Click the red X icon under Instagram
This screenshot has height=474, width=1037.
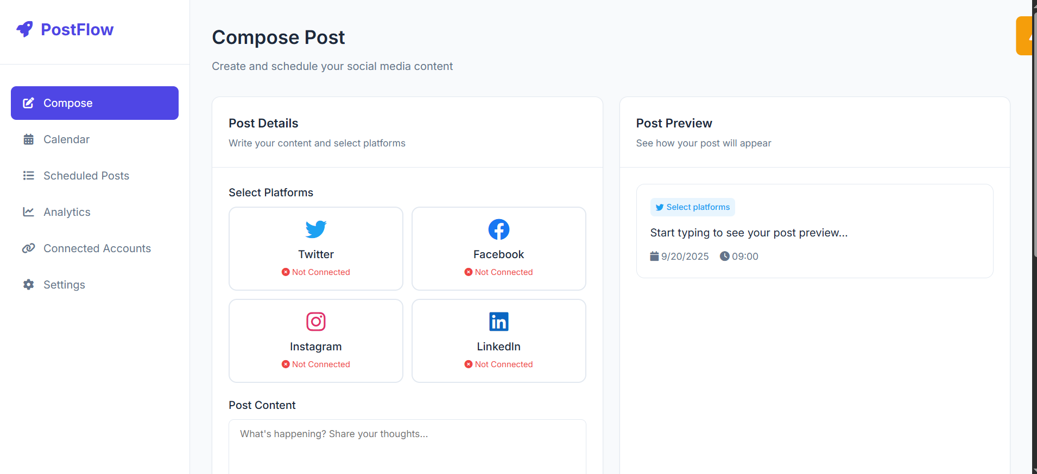[286, 364]
